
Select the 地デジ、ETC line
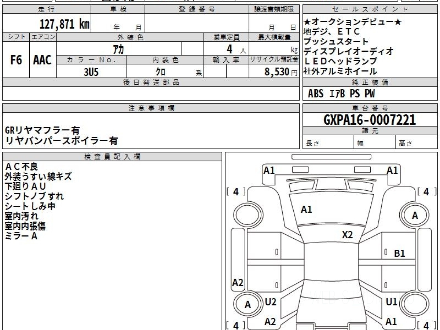point(332,32)
